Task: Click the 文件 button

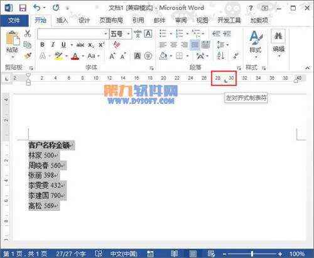Action: click(x=14, y=20)
